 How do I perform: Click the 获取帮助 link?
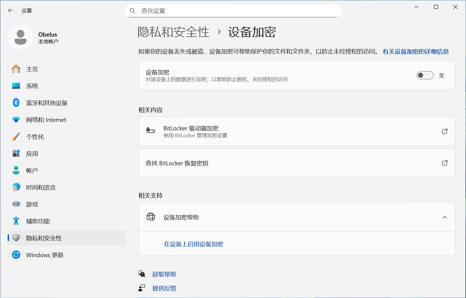click(x=164, y=274)
